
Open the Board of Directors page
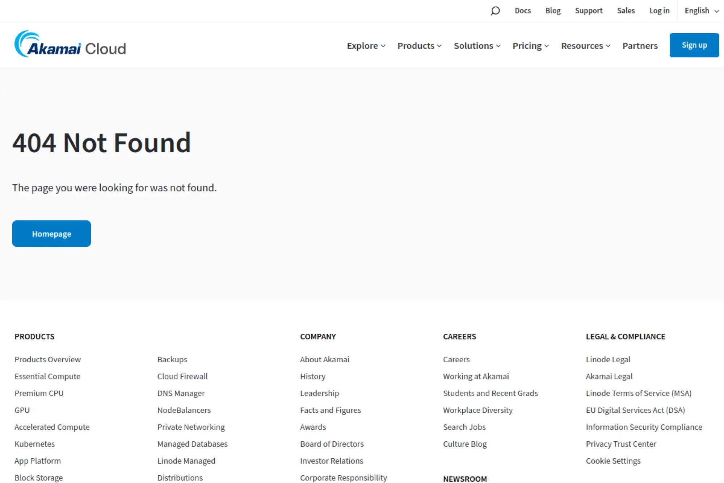tap(332, 444)
